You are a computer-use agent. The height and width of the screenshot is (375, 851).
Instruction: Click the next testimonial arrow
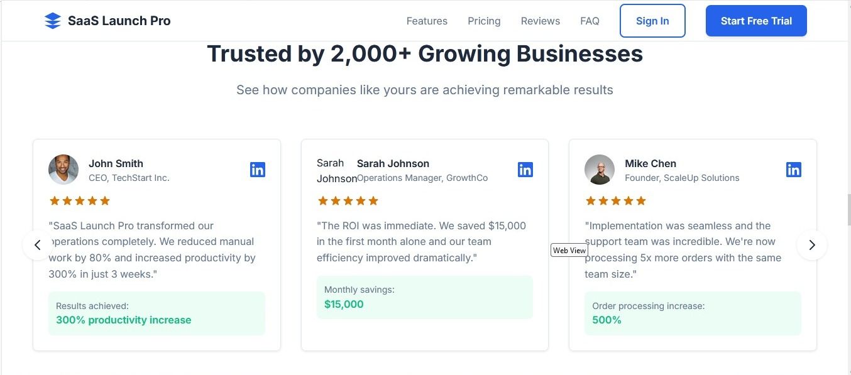812,245
